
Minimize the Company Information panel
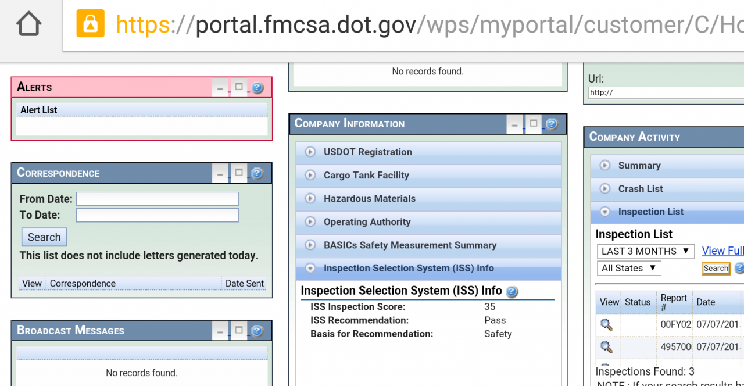coord(514,124)
